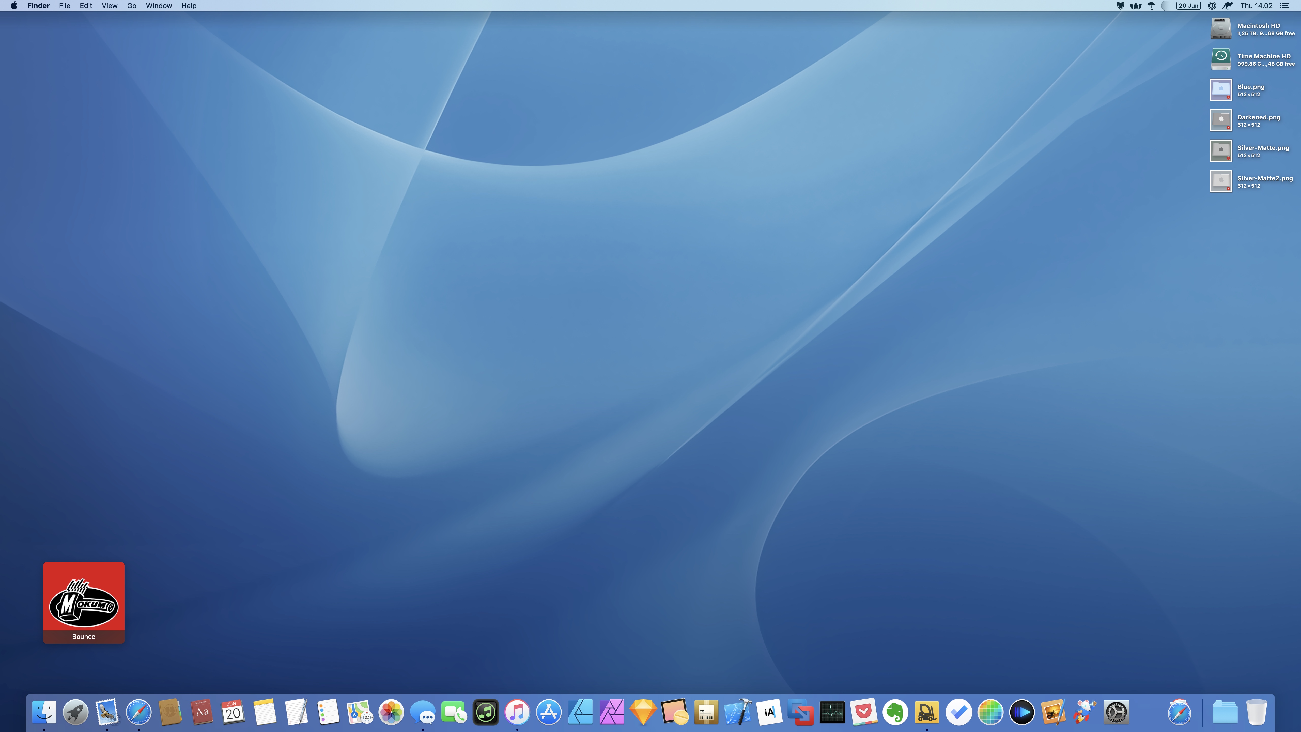1301x732 pixels.
Task: Open iTunes in the Dock
Action: pyautogui.click(x=517, y=712)
